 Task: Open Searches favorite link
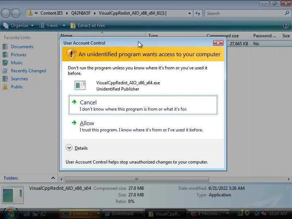click(19, 79)
